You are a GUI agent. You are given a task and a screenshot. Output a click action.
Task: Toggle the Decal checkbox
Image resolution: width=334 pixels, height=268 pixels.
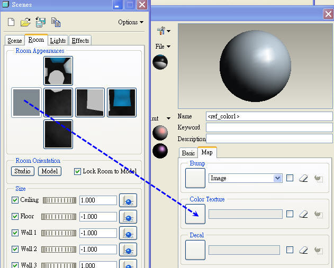click(x=290, y=249)
